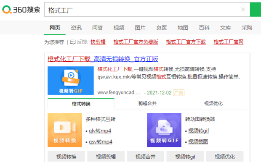Click the 广告 ad label badge
The width and height of the screenshot is (261, 162).
[x=178, y=93]
